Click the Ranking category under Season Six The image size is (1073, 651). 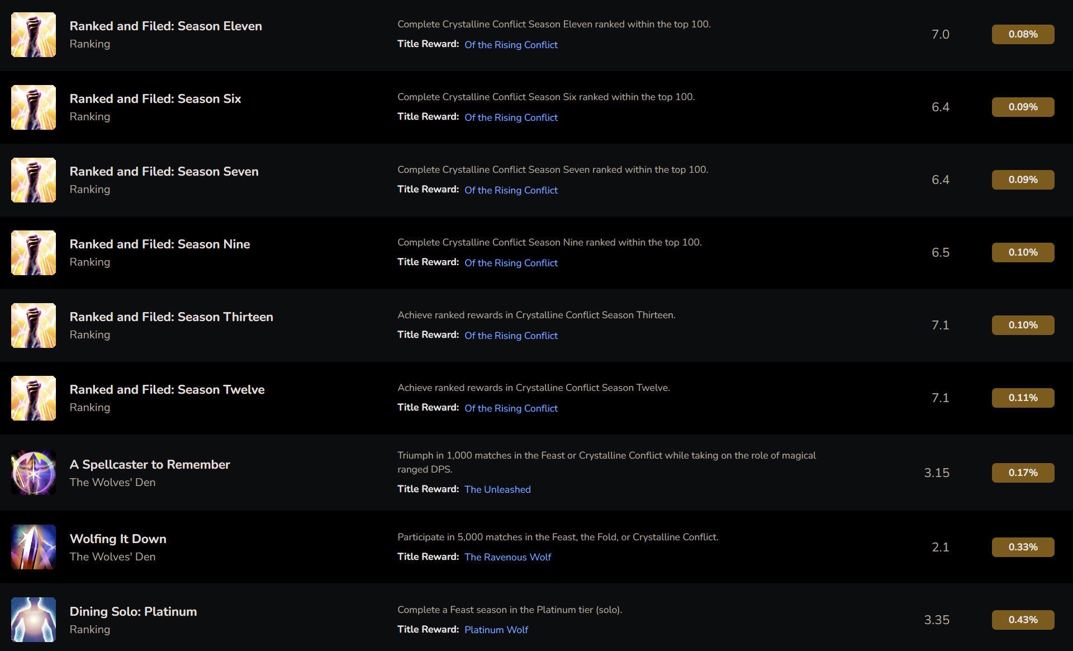click(90, 117)
